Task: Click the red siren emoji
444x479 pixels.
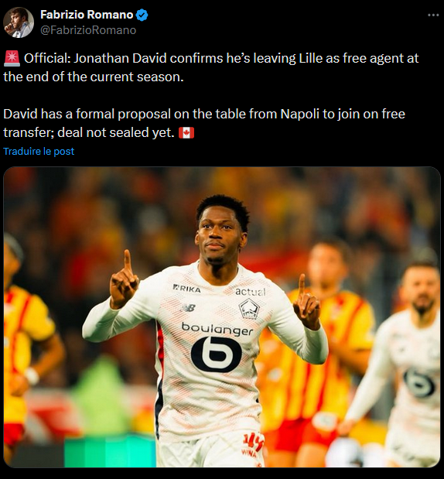Action: pyautogui.click(x=12, y=59)
